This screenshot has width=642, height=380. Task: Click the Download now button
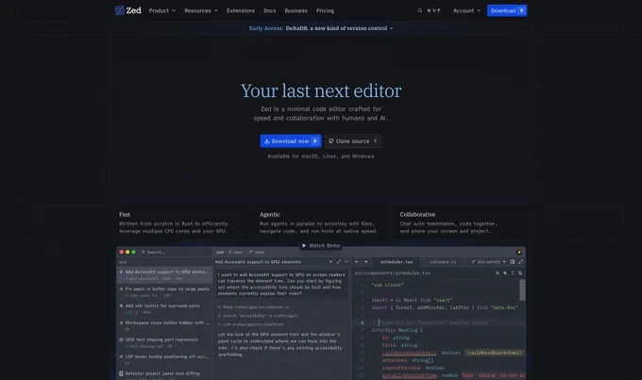(290, 141)
